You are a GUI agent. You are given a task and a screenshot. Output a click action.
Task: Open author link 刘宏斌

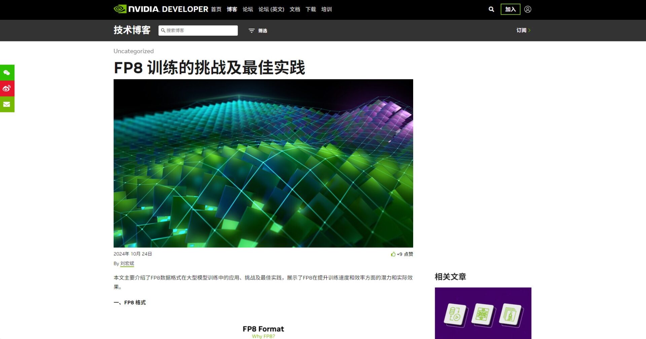(127, 264)
